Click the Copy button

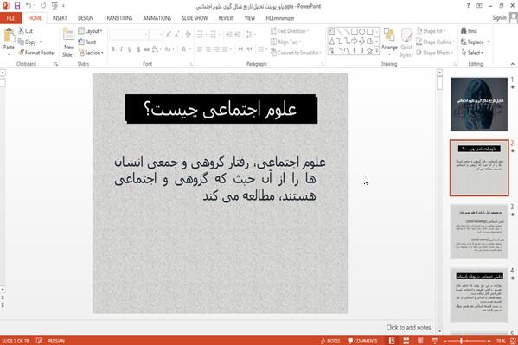coord(28,42)
